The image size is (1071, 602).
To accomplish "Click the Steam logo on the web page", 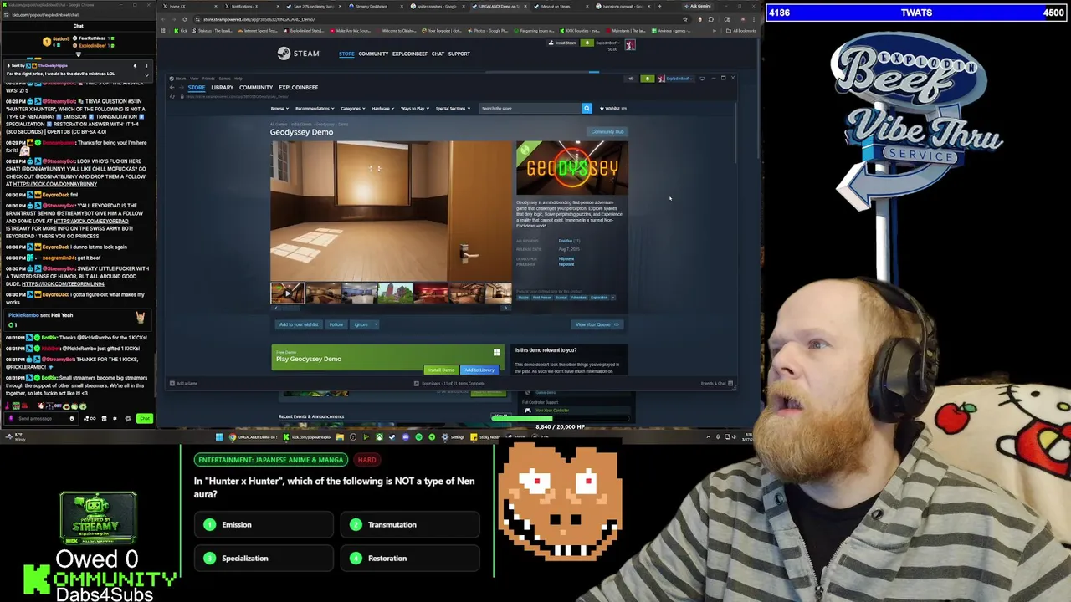I will [299, 54].
